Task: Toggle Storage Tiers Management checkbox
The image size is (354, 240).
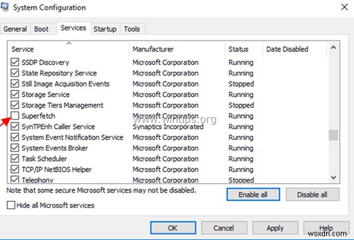Action: coord(15,105)
